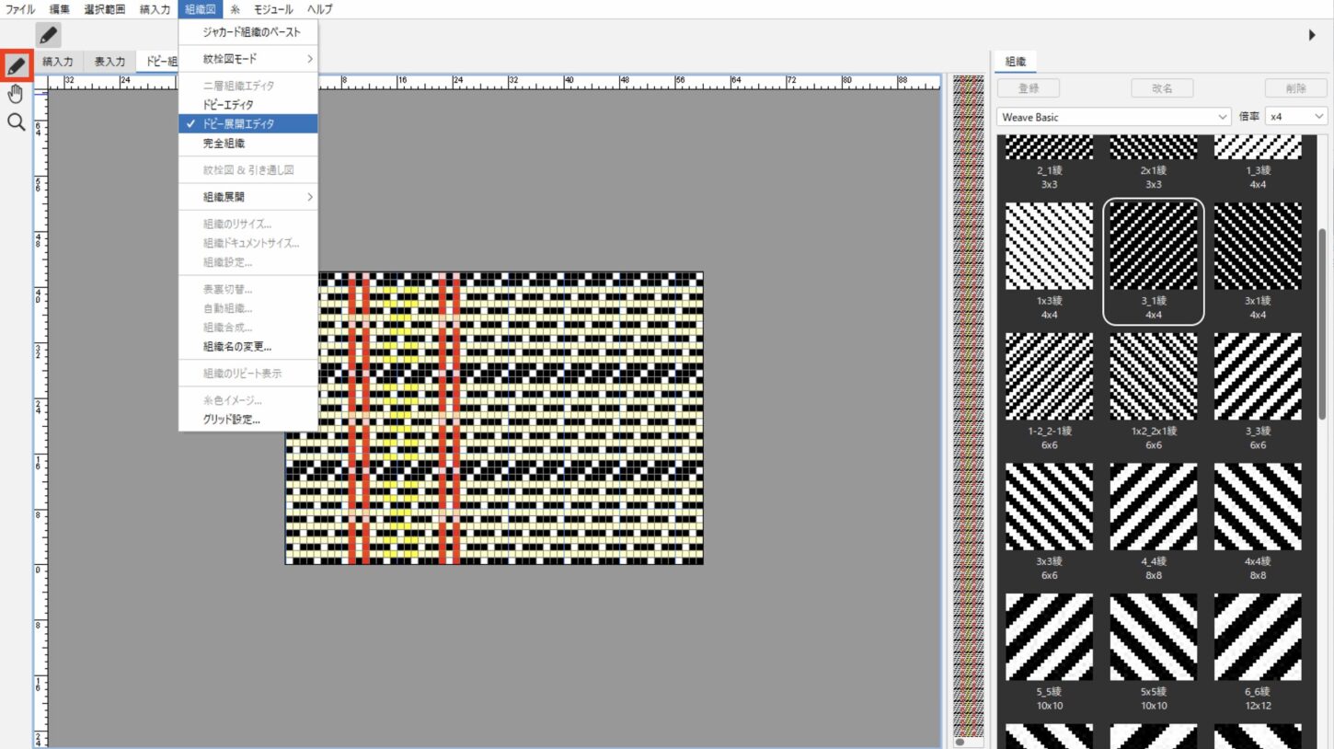Open the ファイル menu
This screenshot has width=1334, height=749.
(20, 9)
